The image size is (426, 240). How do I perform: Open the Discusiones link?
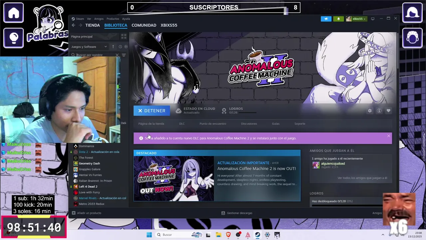point(249,124)
